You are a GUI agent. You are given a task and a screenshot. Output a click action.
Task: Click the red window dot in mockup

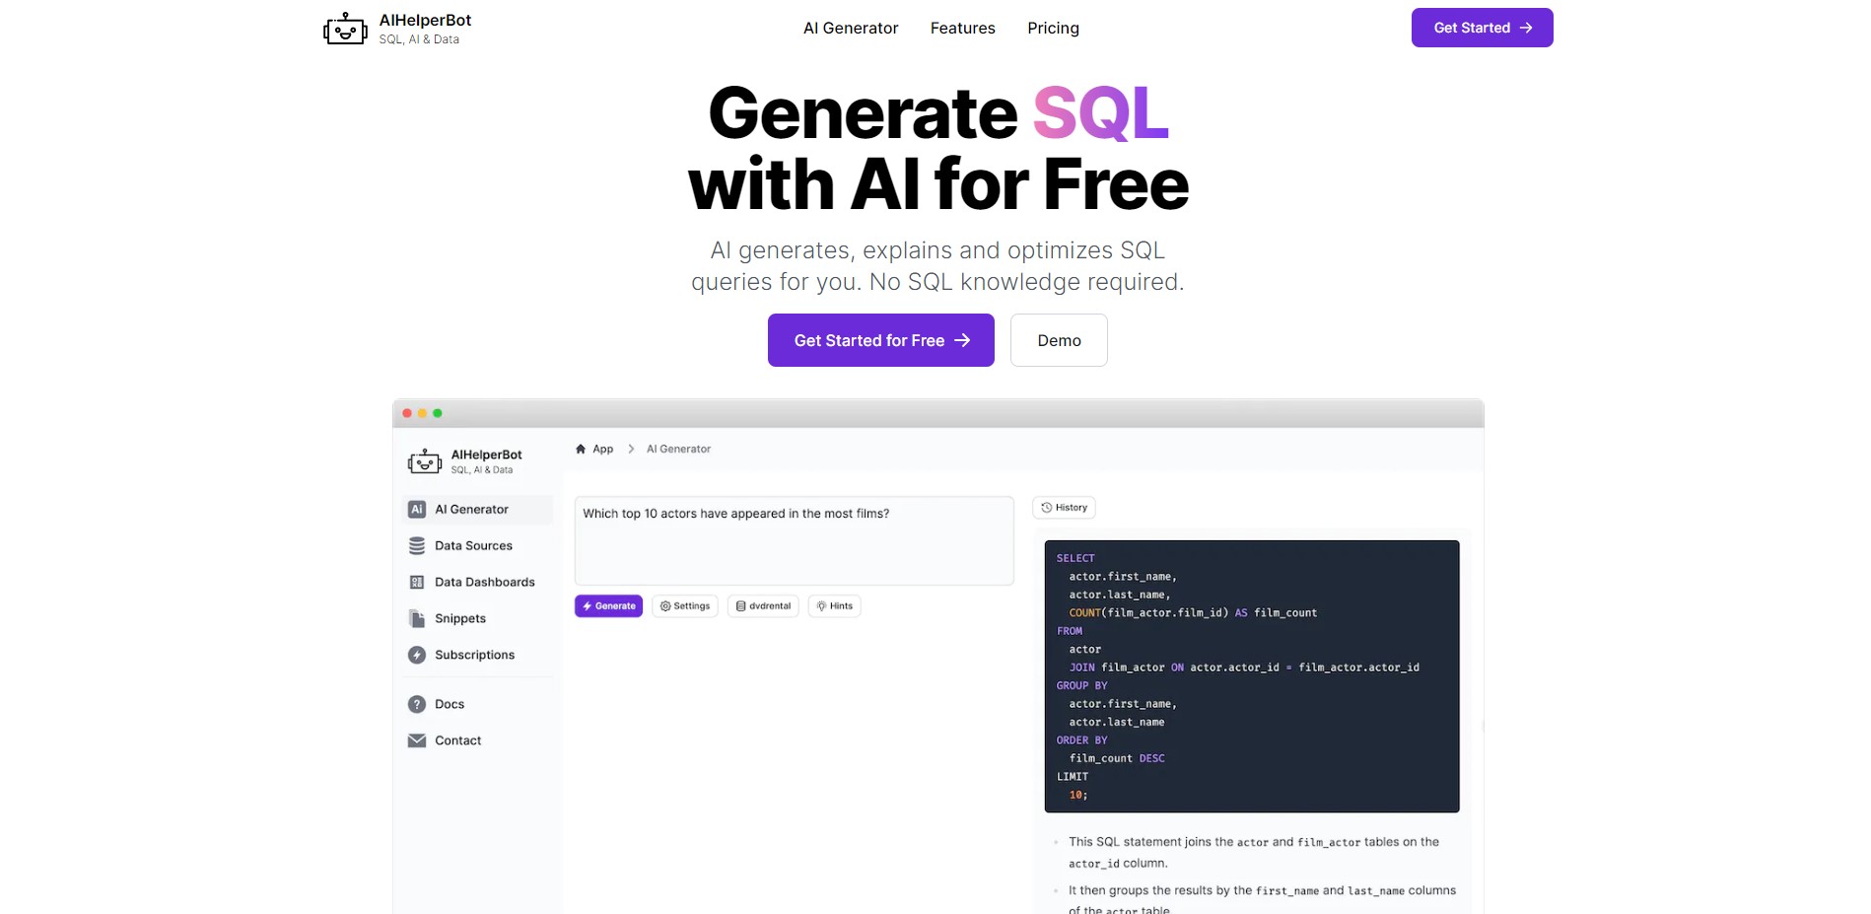coord(407,413)
